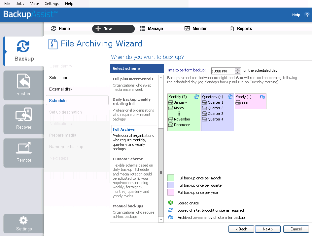312x236 pixels.
Task: Select the Schedule wizard step
Action: (x=77, y=100)
